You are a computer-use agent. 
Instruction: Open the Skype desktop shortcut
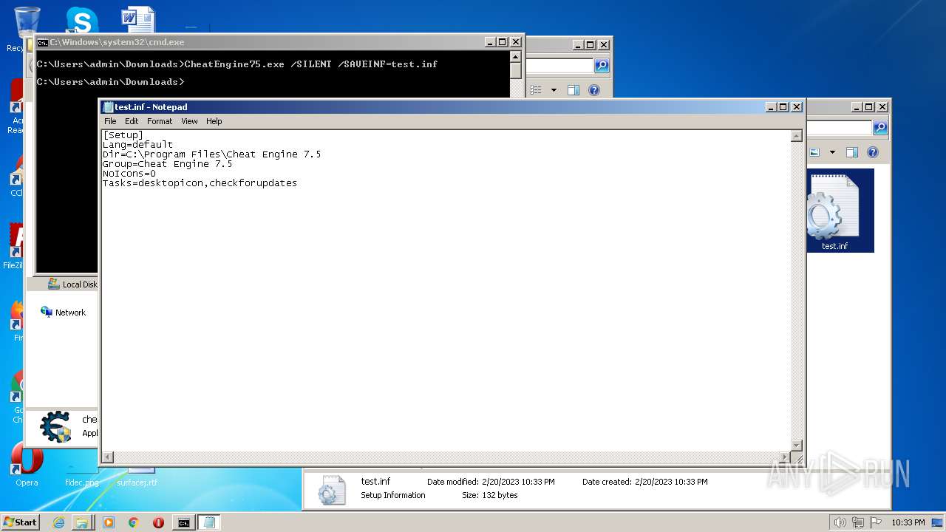tap(82, 21)
